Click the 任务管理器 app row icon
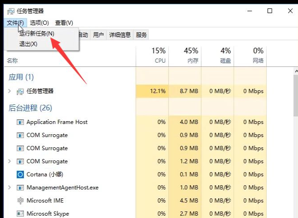This screenshot has height=218, width=298. click(x=20, y=91)
